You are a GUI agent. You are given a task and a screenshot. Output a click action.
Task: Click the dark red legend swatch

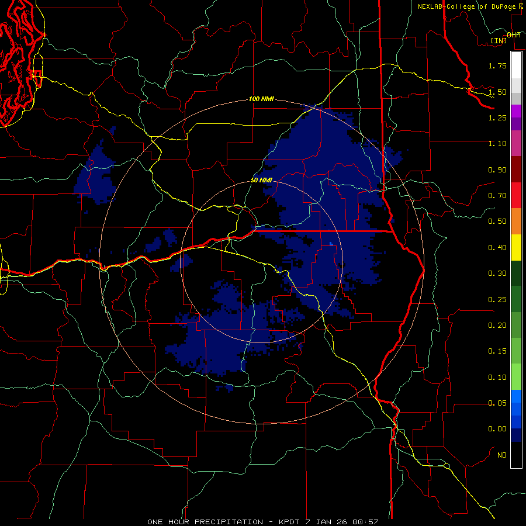516,169
